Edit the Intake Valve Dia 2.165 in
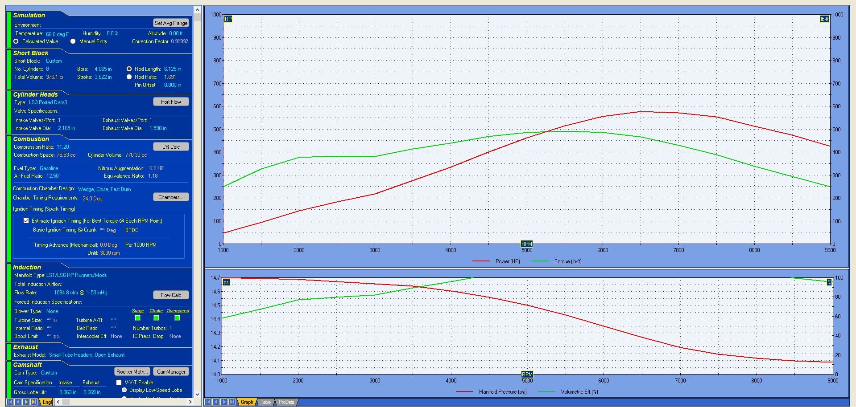 point(66,128)
